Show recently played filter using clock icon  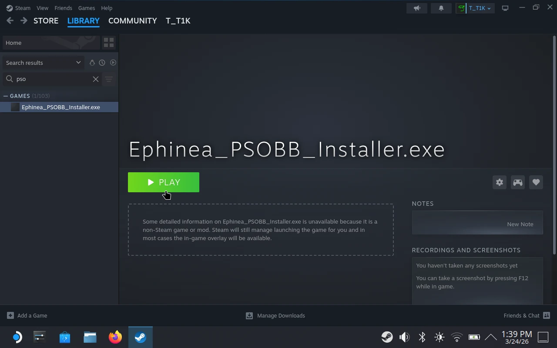(x=102, y=62)
